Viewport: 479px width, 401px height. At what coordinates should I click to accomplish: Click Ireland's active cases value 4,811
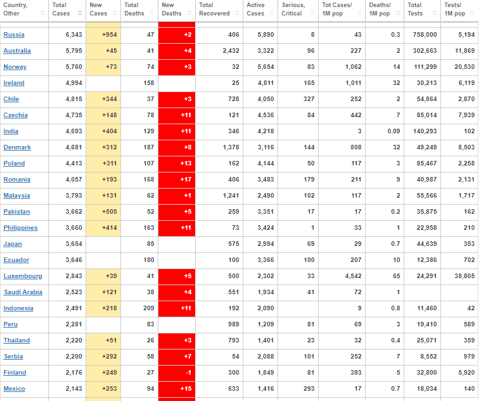(x=265, y=83)
